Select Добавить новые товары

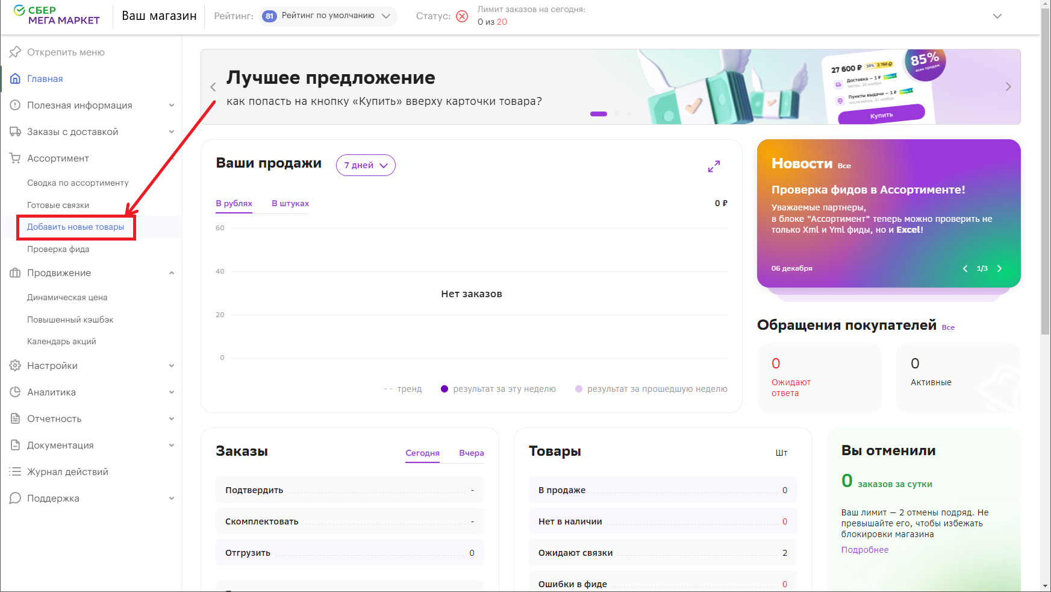click(x=75, y=227)
